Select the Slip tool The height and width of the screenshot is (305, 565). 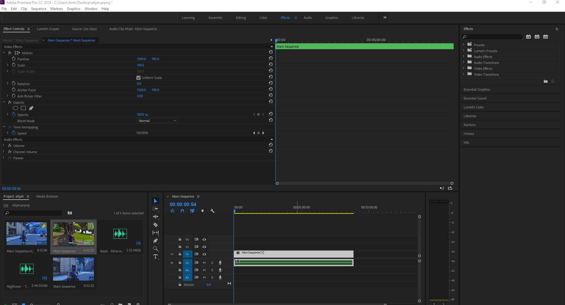pos(156,233)
